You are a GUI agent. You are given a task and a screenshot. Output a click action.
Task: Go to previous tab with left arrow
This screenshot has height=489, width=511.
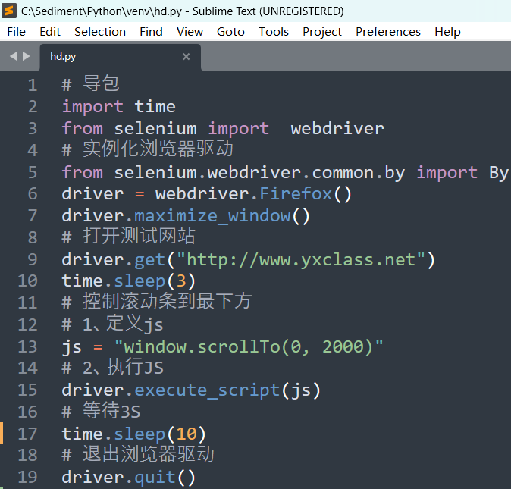(x=14, y=56)
